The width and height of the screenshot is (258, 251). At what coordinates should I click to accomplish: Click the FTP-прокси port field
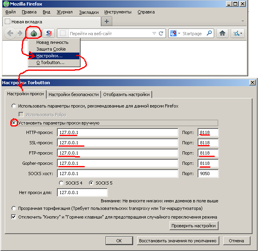tap(208, 153)
